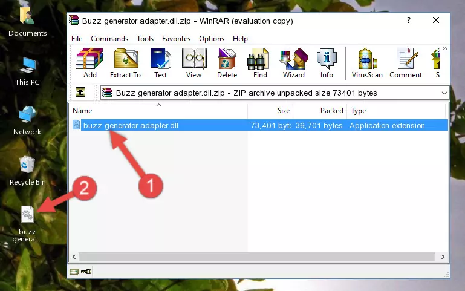This screenshot has width=465, height=291.
Task: Click the dll file icon in list
Action: point(76,125)
